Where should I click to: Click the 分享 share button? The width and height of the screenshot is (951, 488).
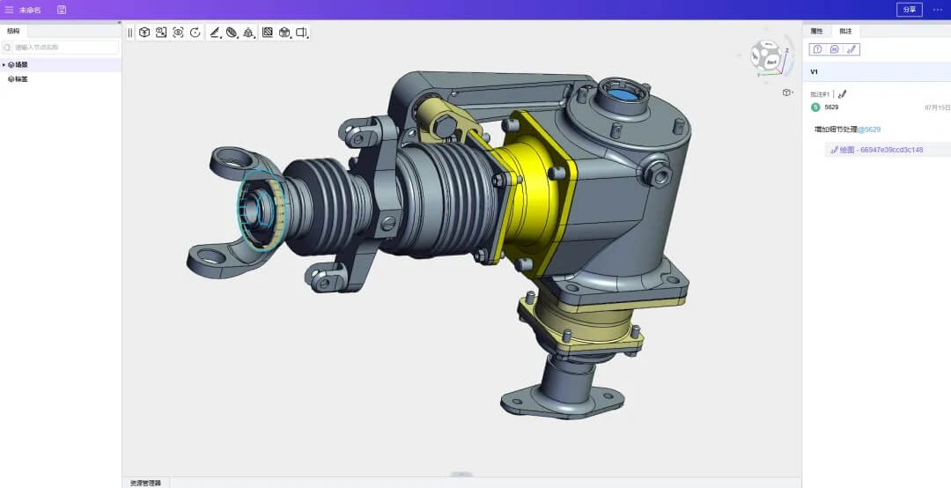[909, 10]
